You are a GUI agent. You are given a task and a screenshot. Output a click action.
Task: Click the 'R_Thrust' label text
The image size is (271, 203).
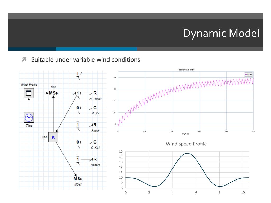pos(95,99)
